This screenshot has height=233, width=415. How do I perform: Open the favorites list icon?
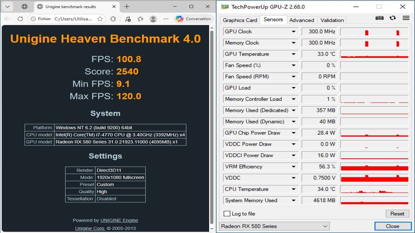140,19
